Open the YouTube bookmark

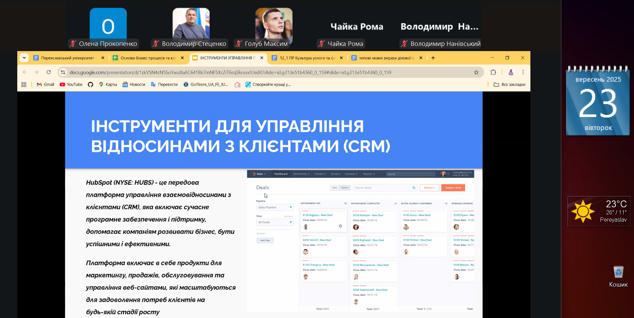pos(71,85)
